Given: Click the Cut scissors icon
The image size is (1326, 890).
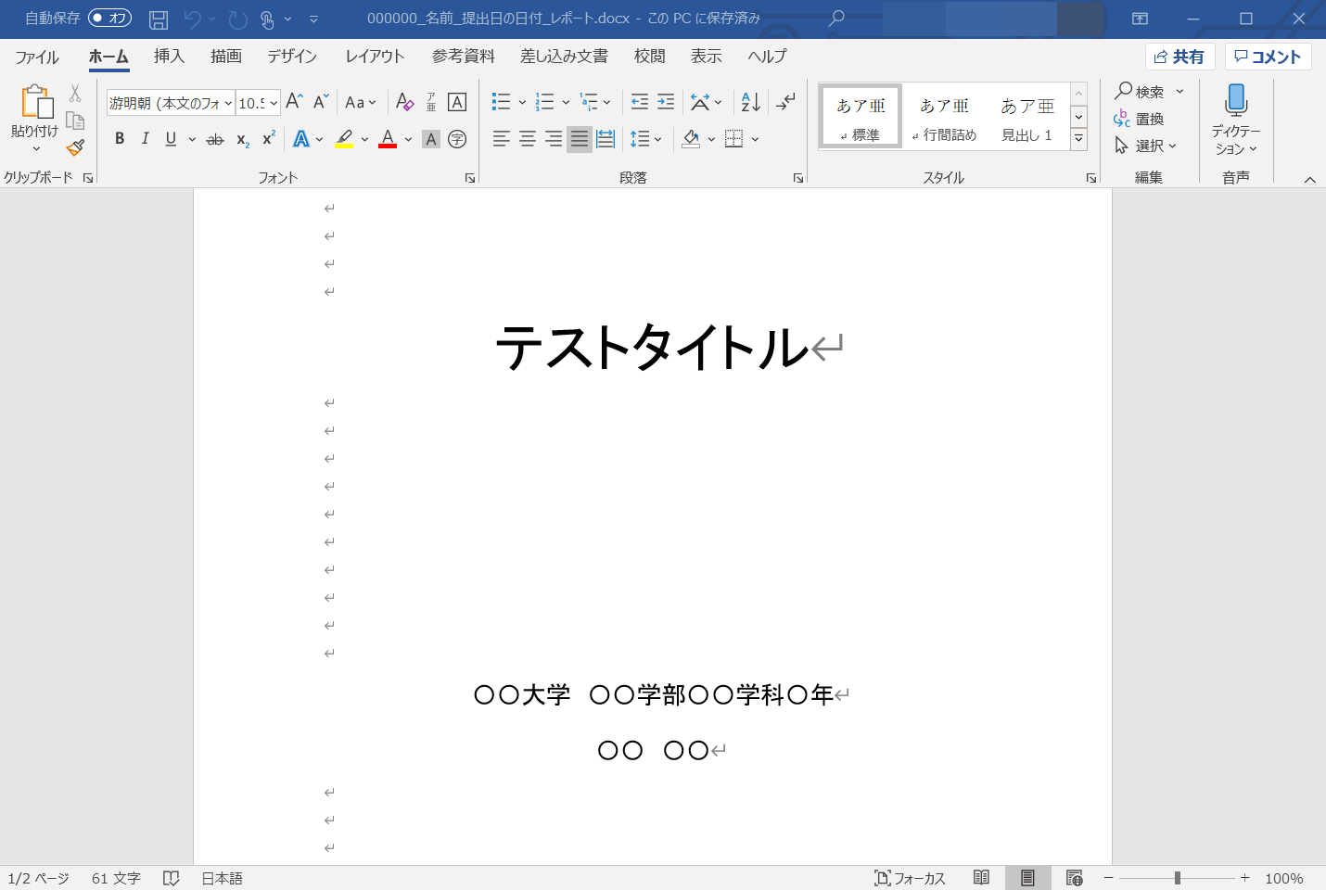Looking at the screenshot, I should click(75, 94).
